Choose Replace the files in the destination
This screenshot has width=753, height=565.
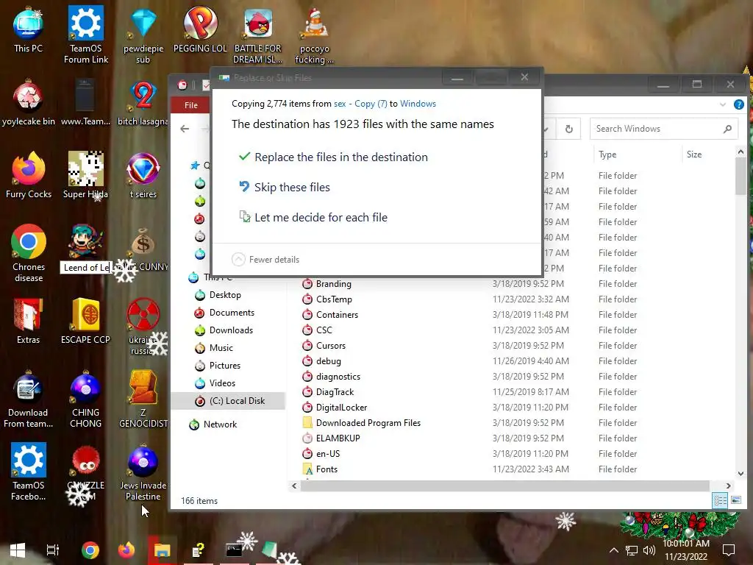tap(333, 157)
